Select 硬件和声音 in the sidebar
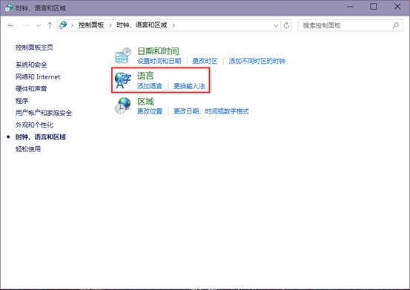 31,89
